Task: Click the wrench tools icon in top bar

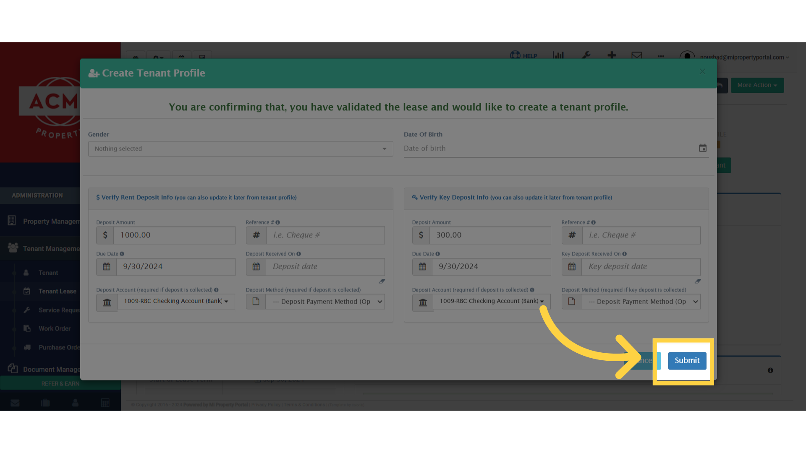Action: pos(586,55)
